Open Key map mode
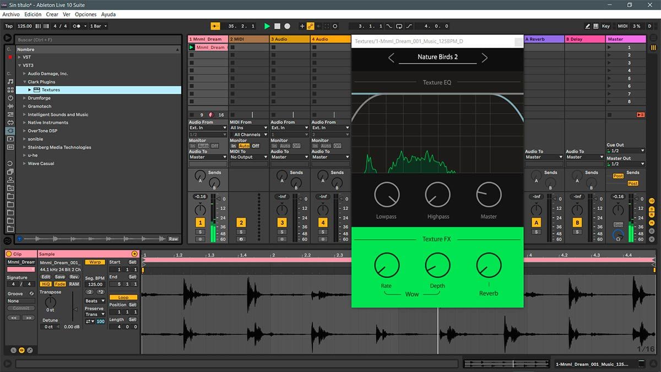The image size is (661, 372). click(606, 26)
